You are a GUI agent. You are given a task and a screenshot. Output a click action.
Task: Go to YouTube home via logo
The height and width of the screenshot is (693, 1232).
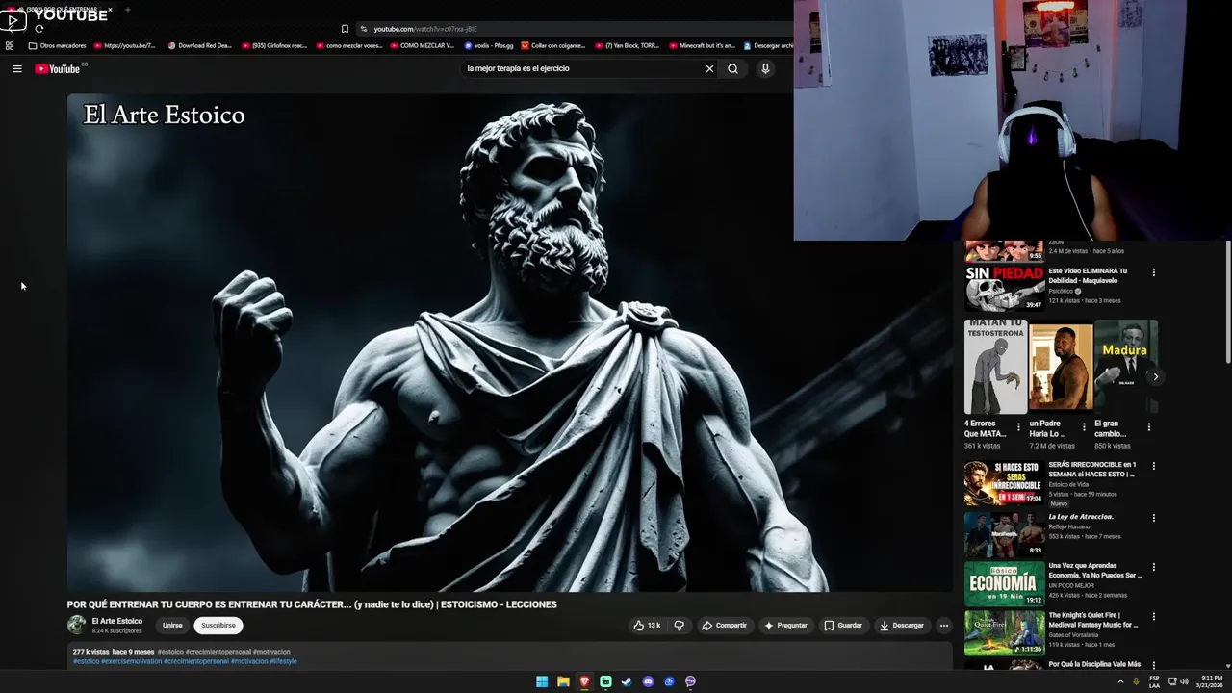[x=58, y=68]
